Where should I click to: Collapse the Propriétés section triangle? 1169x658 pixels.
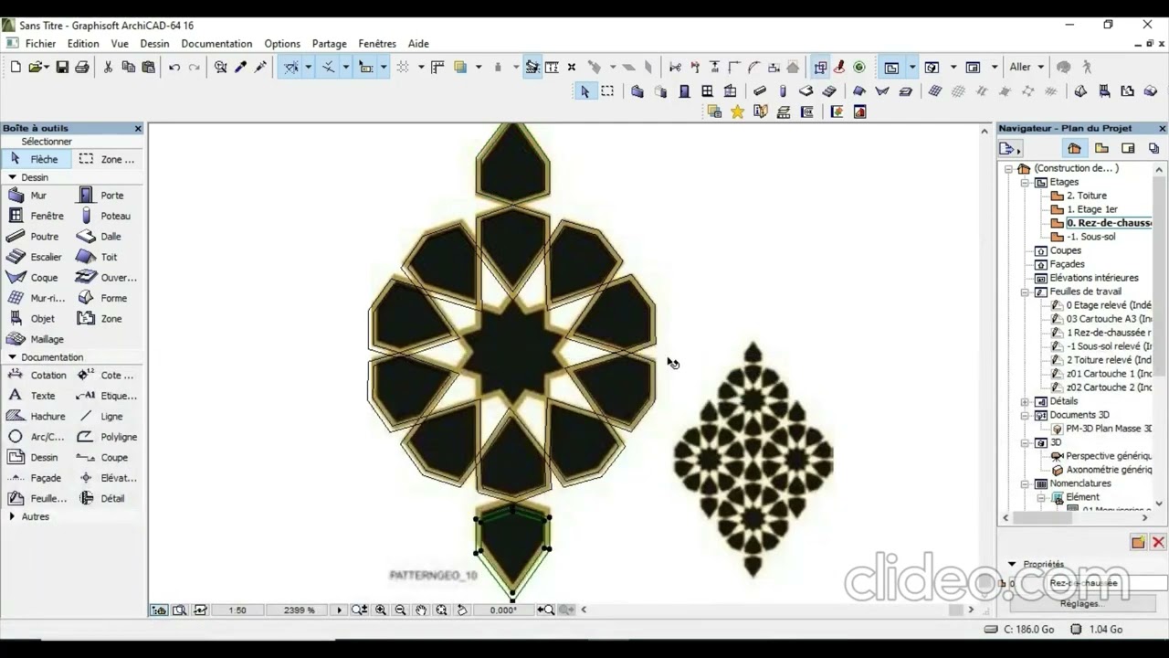(x=1012, y=564)
